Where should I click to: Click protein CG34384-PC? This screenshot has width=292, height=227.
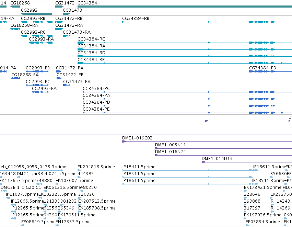pyautogui.click(x=96, y=89)
